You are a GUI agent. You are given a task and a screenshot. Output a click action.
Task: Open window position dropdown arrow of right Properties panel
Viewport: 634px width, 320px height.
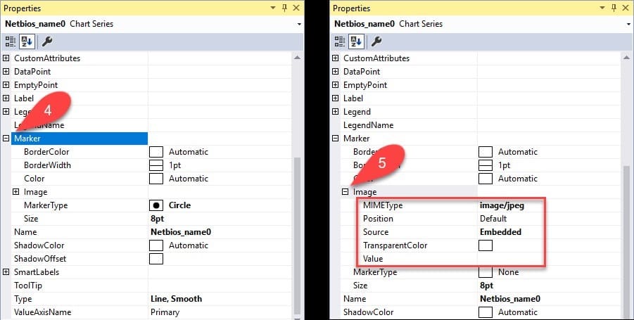[602, 8]
